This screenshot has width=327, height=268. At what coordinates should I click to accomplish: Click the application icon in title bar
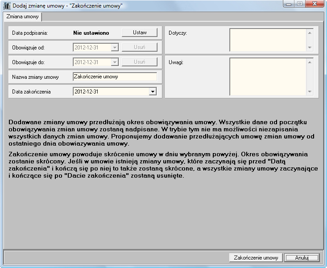click(7, 6)
